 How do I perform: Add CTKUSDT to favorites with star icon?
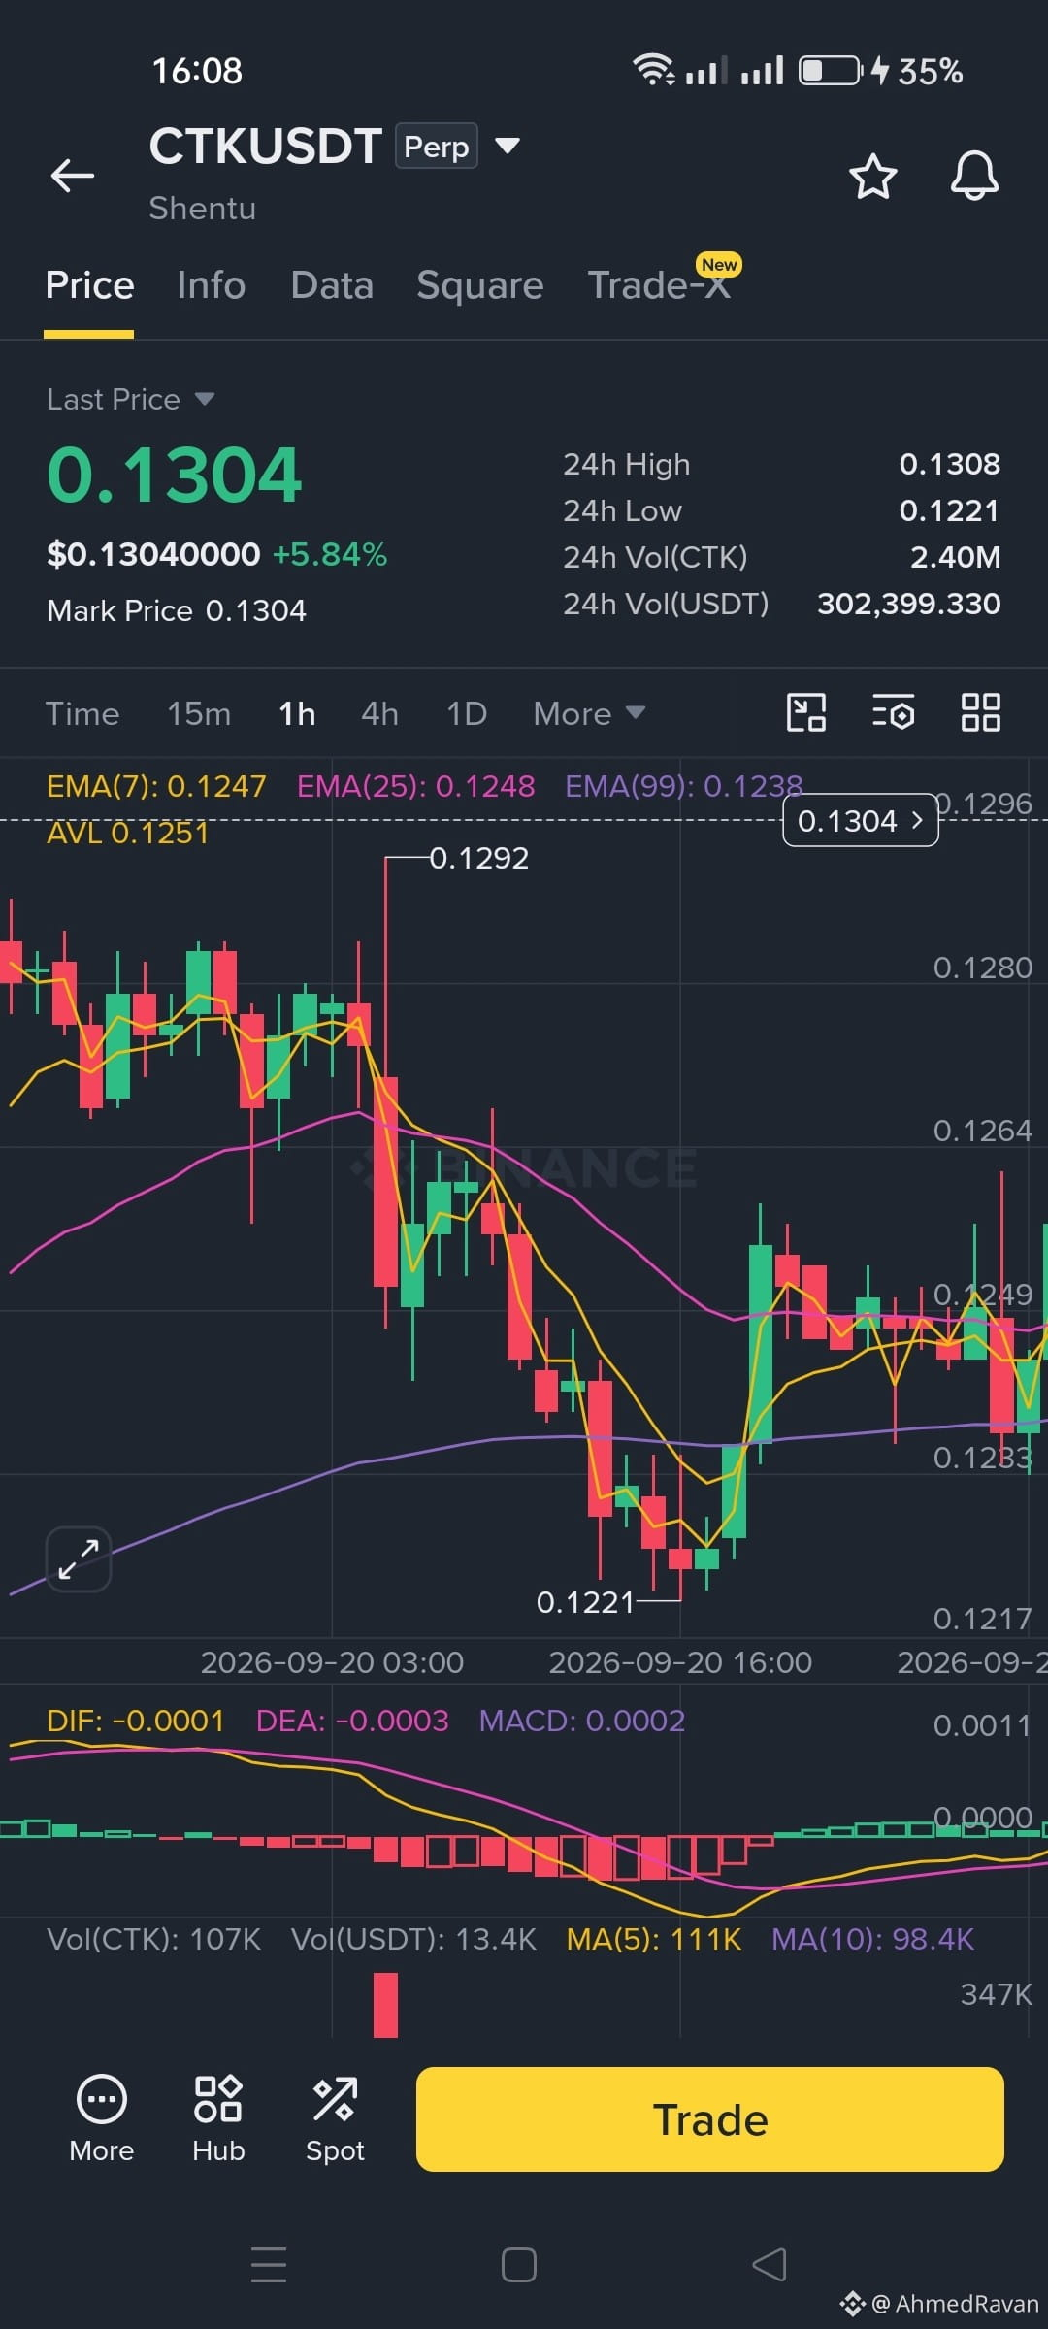point(872,177)
